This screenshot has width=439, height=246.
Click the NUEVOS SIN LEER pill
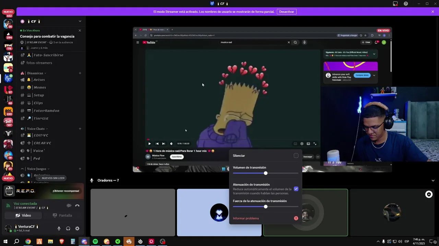tap(51, 178)
